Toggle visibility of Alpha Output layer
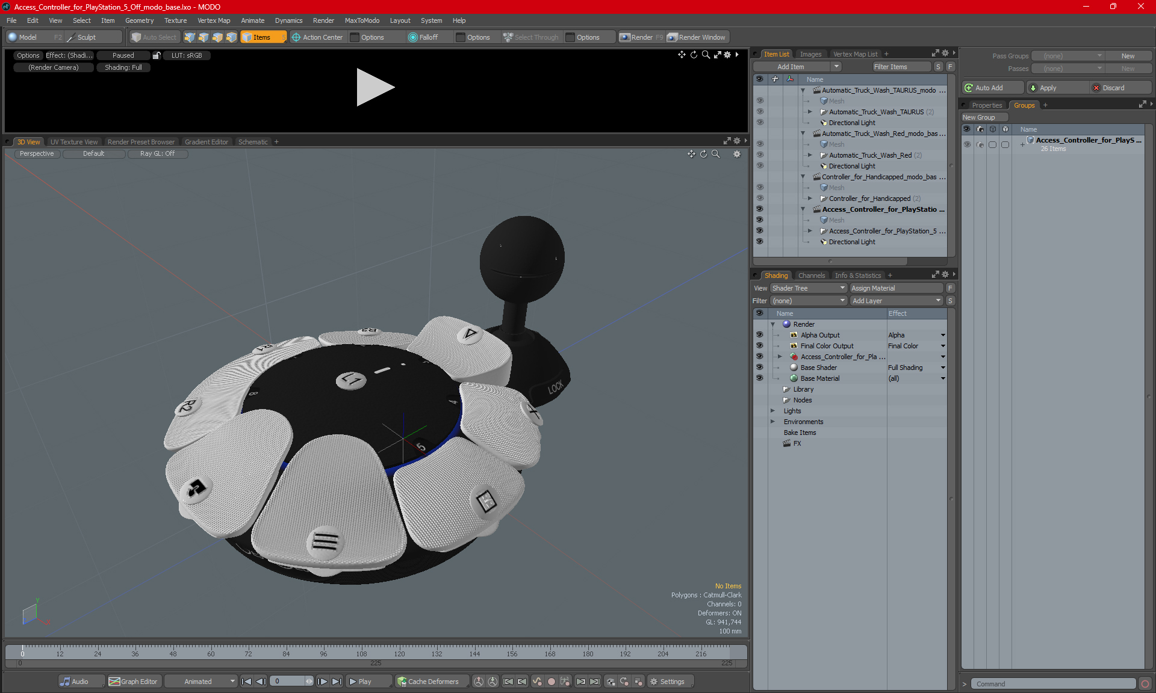Viewport: 1156px width, 693px height. click(x=759, y=335)
